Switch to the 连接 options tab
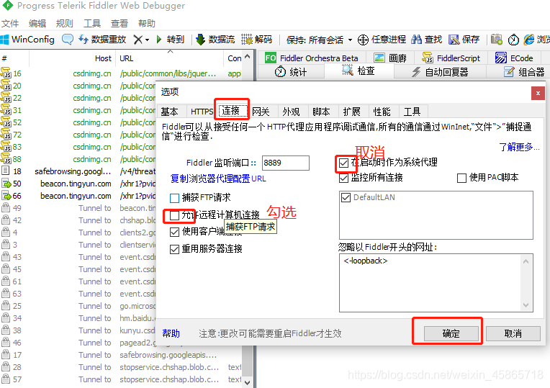This screenshot has width=550, height=388. click(x=231, y=111)
